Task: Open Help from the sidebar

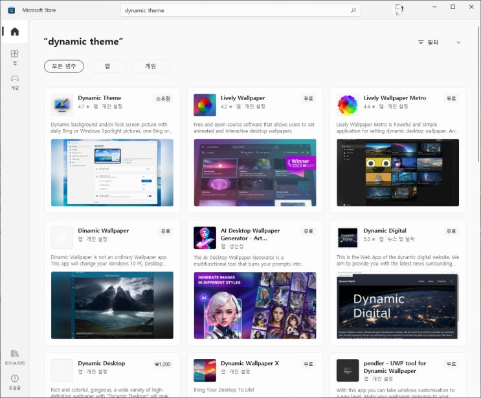Action: pos(14,381)
